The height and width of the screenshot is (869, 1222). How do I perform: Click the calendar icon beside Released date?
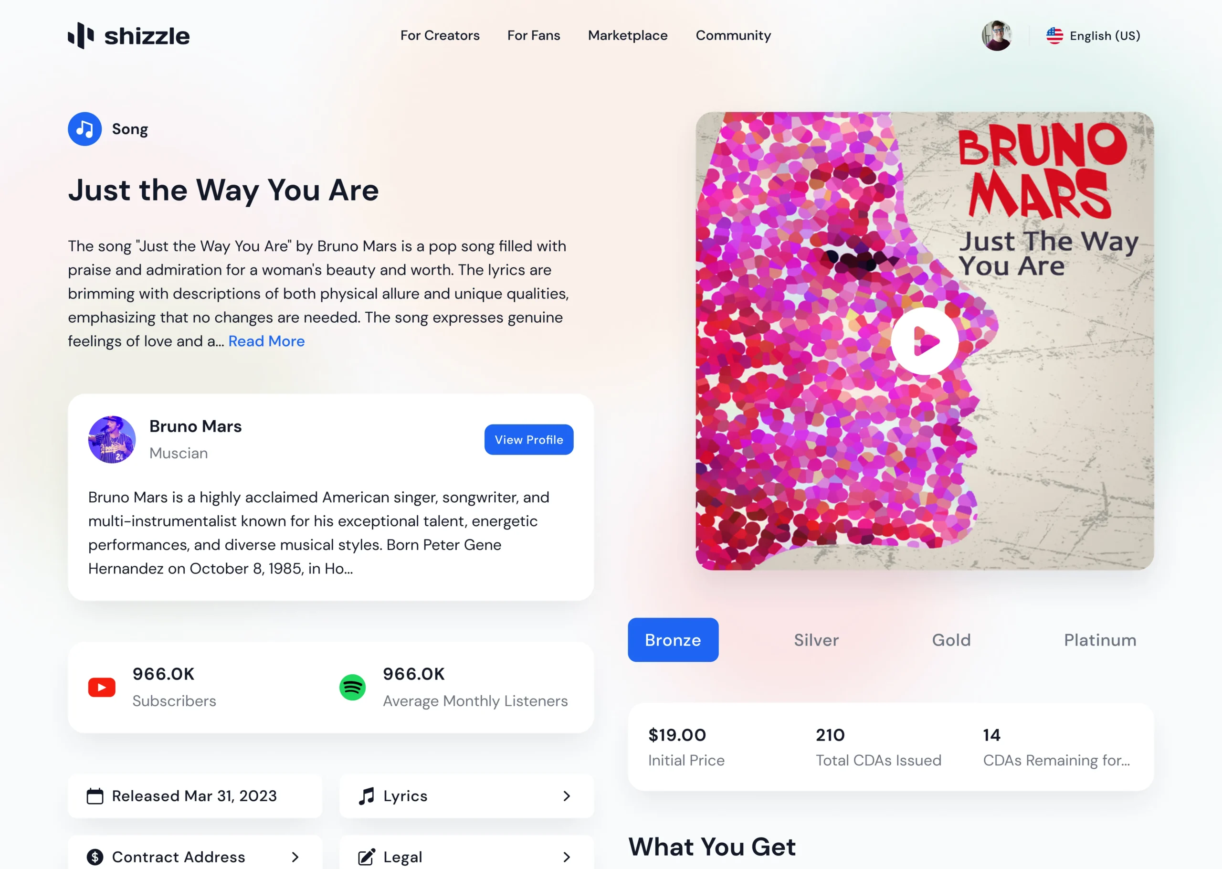tap(95, 796)
